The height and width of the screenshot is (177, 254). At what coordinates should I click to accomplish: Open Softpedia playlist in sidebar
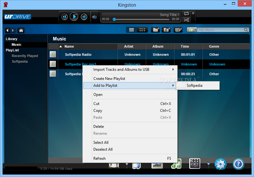pyautogui.click(x=20, y=61)
